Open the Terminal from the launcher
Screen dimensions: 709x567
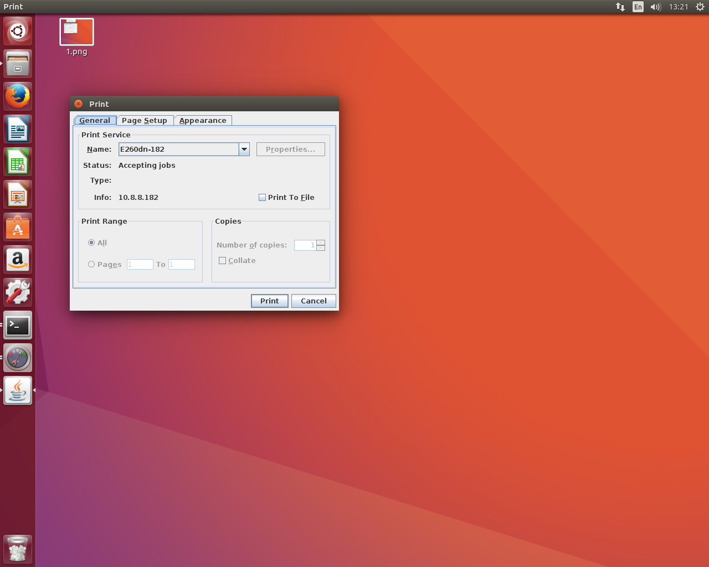pyautogui.click(x=18, y=326)
